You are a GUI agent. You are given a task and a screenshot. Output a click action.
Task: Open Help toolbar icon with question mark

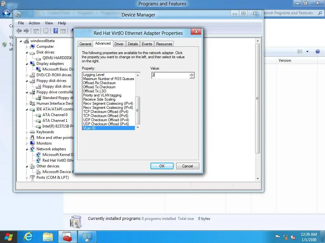[56, 31]
